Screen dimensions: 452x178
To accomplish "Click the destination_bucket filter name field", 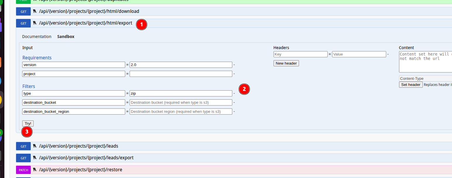I will (74, 103).
